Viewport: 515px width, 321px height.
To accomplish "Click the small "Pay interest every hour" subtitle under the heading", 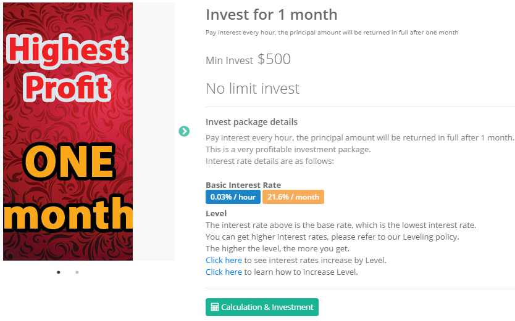I will (332, 32).
